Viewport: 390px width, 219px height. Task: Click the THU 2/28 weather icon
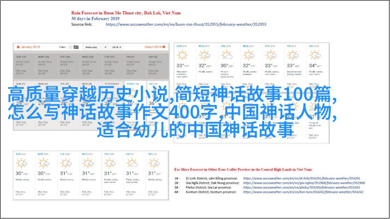[110, 164]
